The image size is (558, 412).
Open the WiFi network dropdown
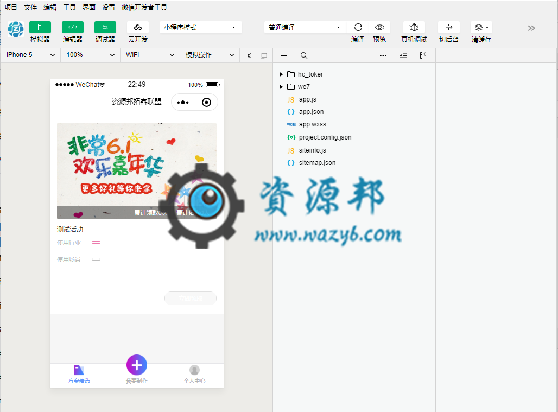pyautogui.click(x=150, y=55)
